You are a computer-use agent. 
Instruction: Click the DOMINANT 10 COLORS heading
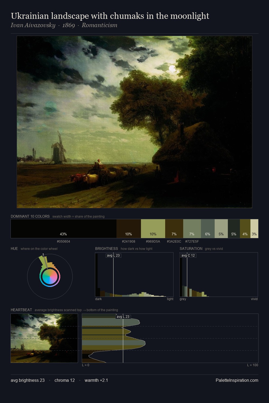(x=30, y=216)
